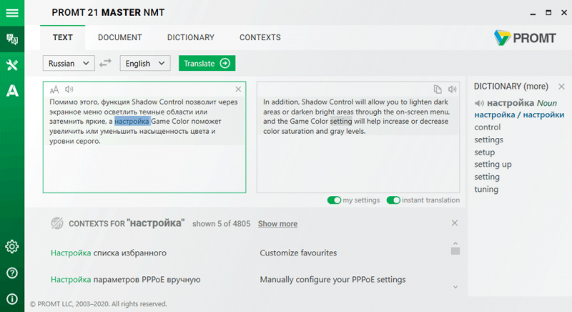The image size is (572, 312).
Task: Clear the source text with X
Action: (238, 89)
